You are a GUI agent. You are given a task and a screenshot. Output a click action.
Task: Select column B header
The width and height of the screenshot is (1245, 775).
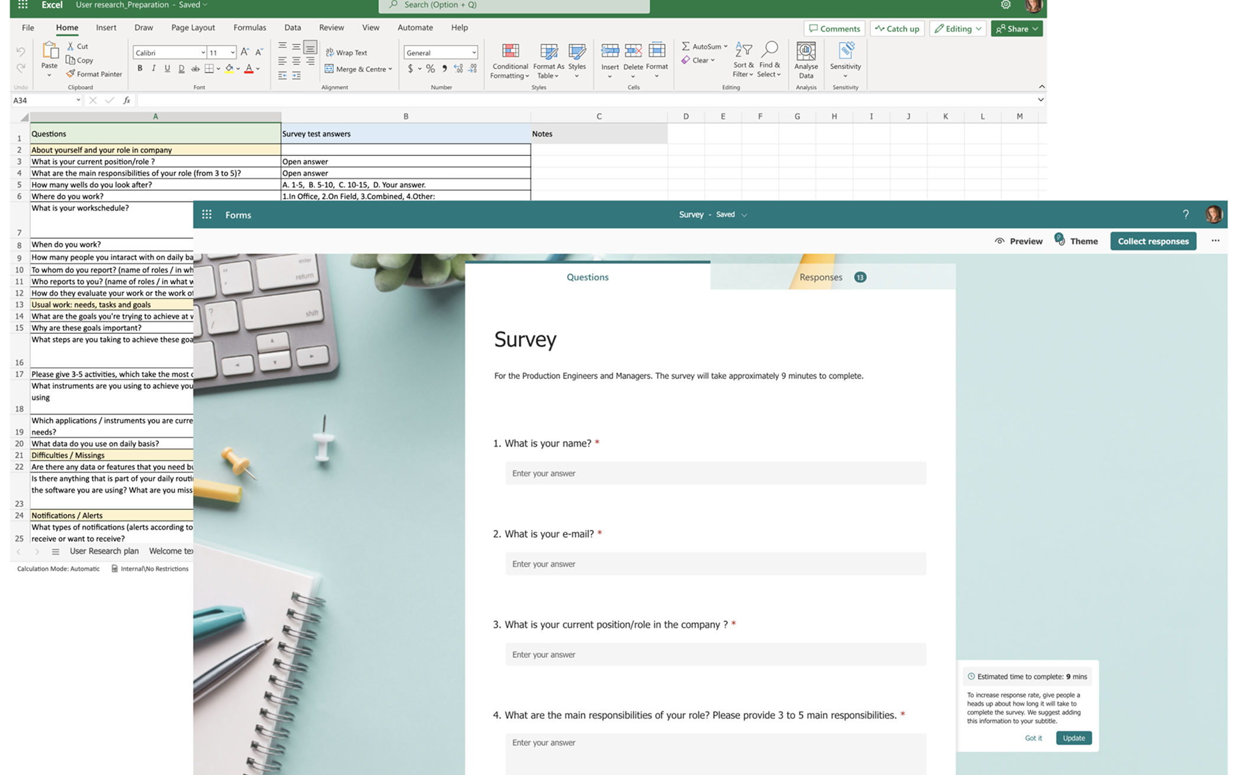[x=406, y=116]
